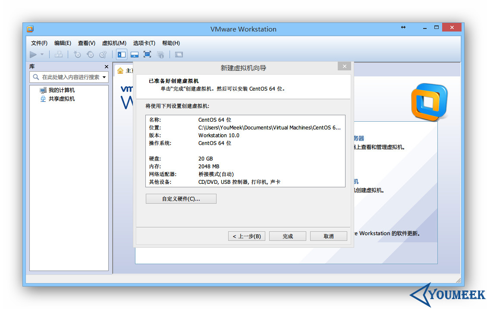Open the snapshot manager icon
Viewport: 487px width, 309px height.
pos(103,54)
